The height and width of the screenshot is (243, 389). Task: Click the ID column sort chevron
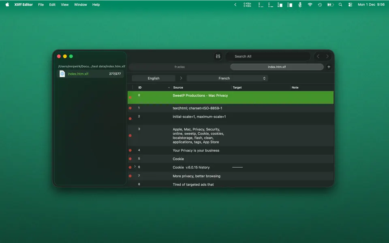tap(169, 87)
